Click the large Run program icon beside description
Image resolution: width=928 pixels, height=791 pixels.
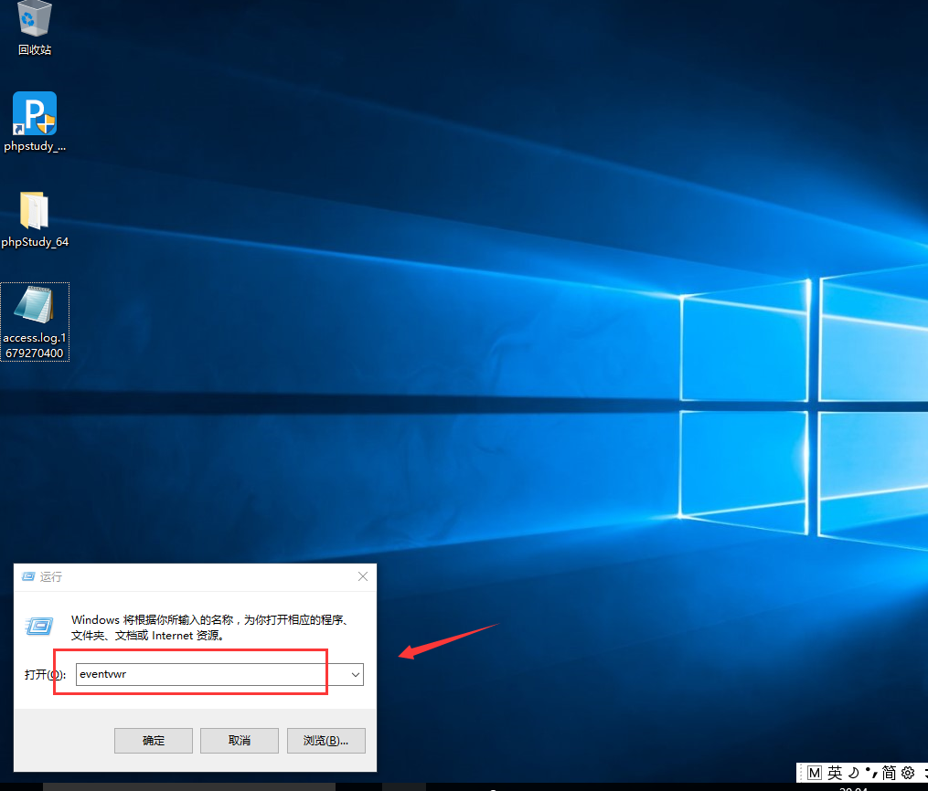click(39, 626)
